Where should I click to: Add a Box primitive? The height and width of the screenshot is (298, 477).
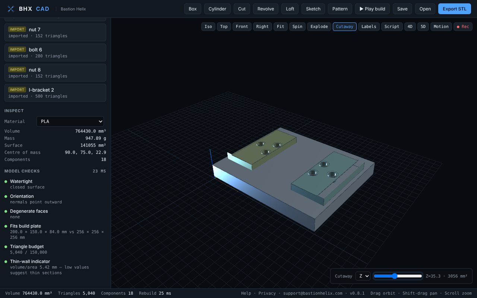tap(193, 9)
